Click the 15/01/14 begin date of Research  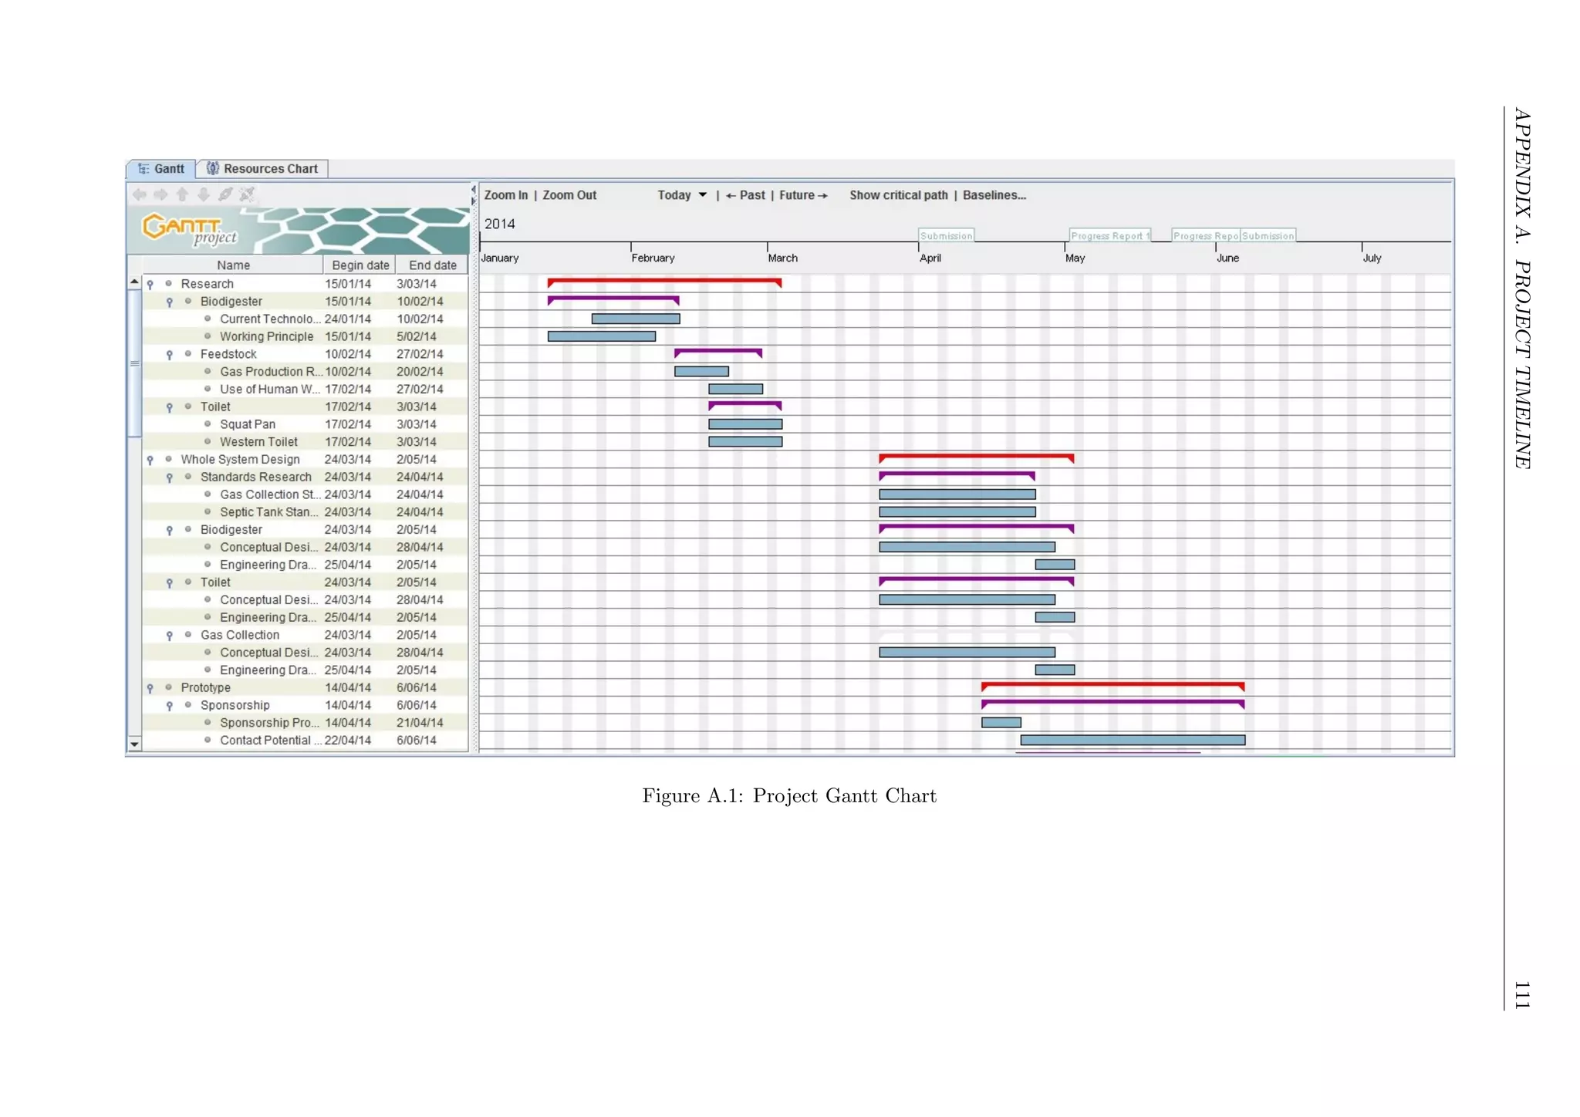348,284
